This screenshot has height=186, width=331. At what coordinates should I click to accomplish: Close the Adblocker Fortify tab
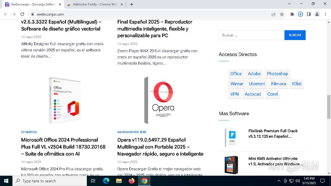122,4
